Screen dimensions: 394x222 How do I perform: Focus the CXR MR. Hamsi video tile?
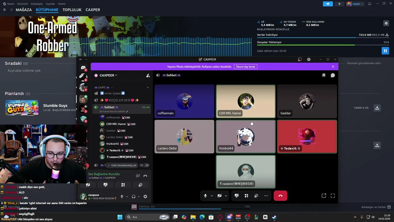tap(246, 101)
